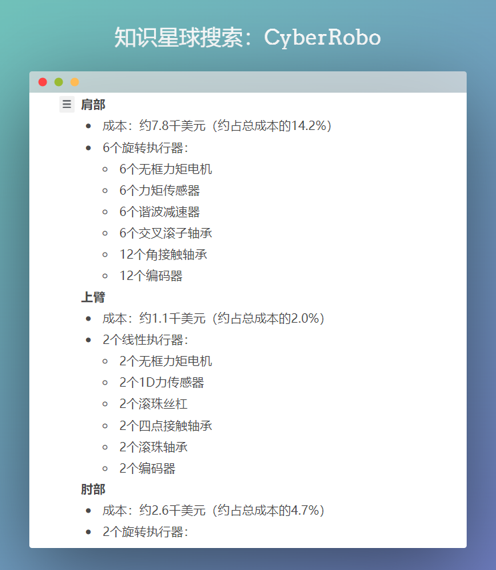Select the 上臂 heading
This screenshot has height=570, width=496.
click(93, 297)
